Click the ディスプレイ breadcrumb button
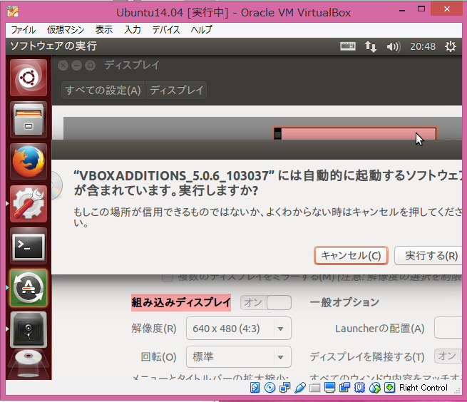 coord(176,90)
